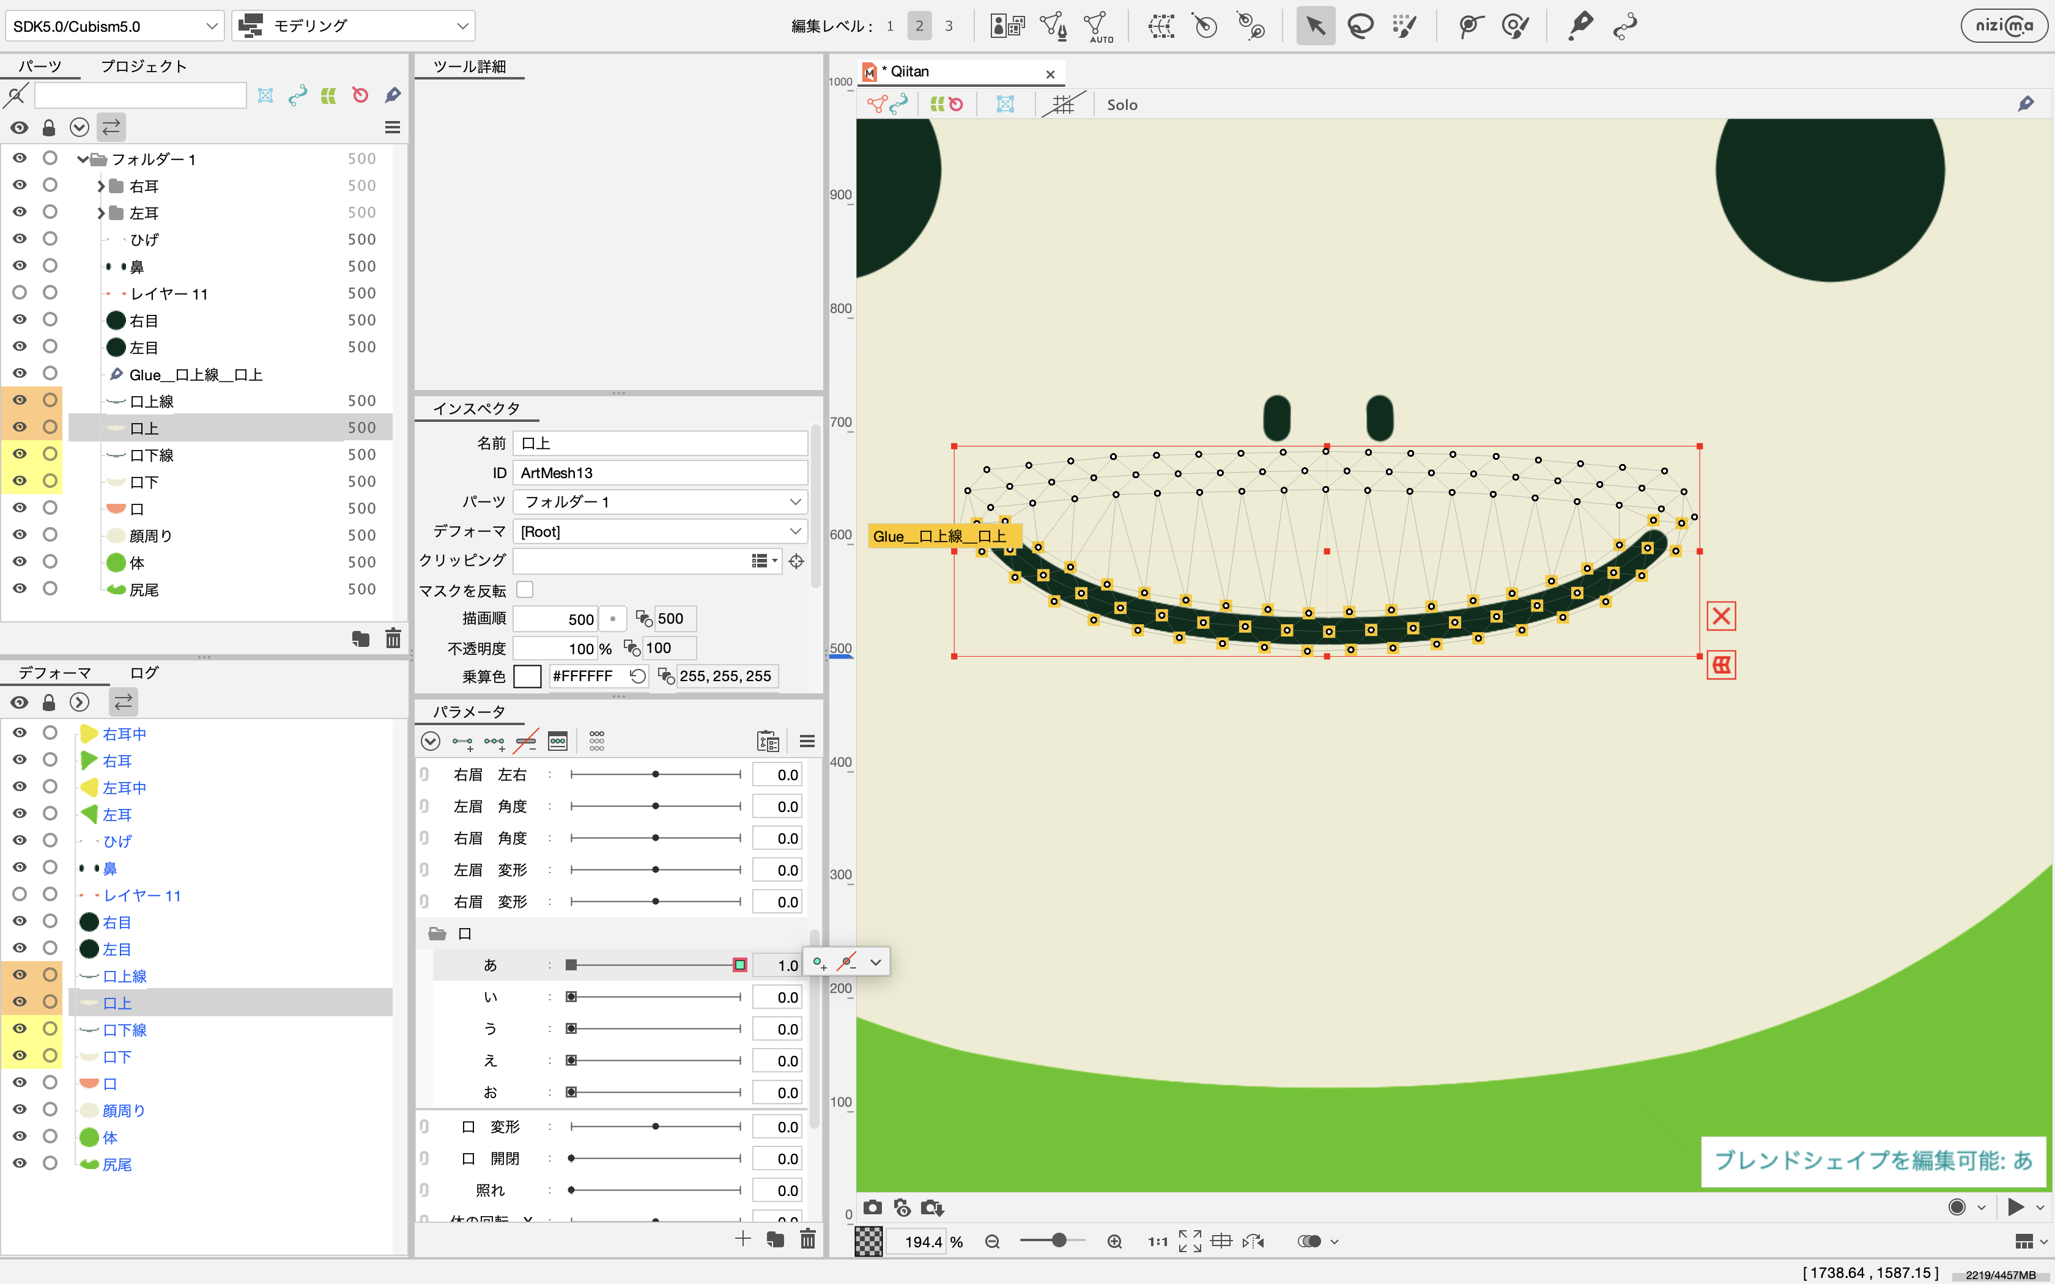Open the SDK5.0/Cubism5.0 version dropdown
2055x1284 pixels.
pos(114,26)
